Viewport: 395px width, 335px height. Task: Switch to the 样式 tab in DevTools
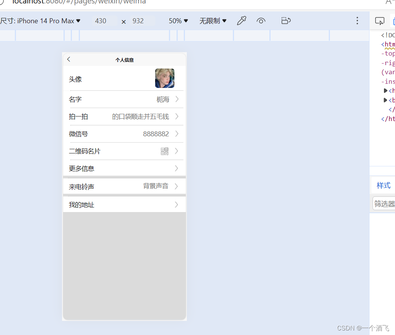384,185
